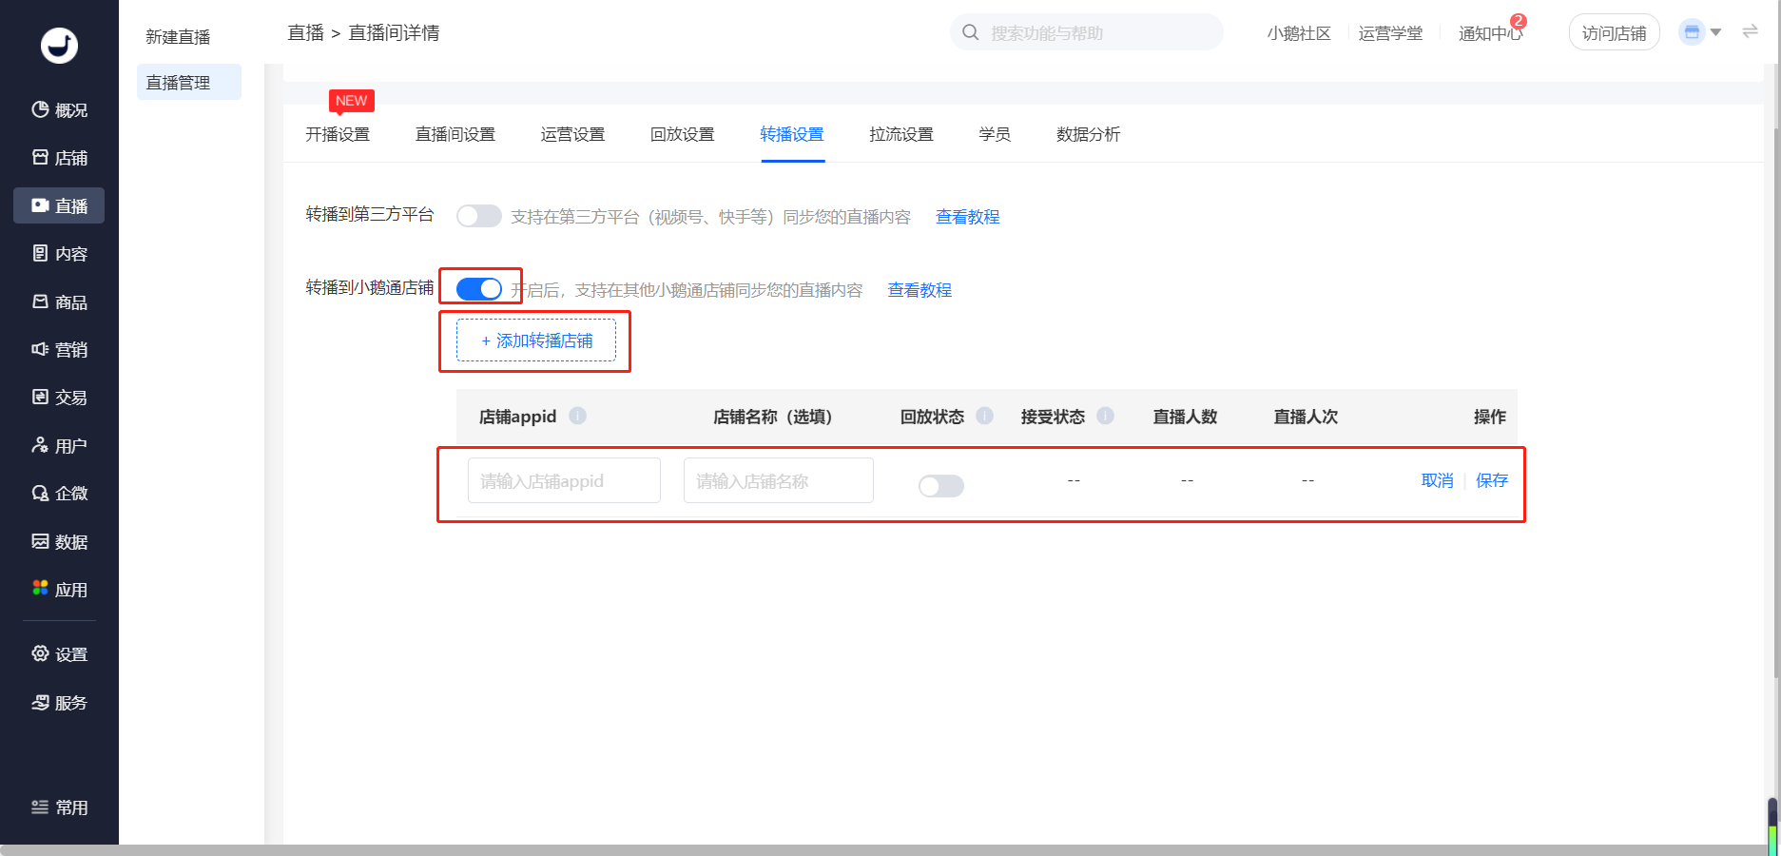The height and width of the screenshot is (856, 1781).
Task: Turn off the 转播到小鹅通店铺 switch
Action: [478, 289]
